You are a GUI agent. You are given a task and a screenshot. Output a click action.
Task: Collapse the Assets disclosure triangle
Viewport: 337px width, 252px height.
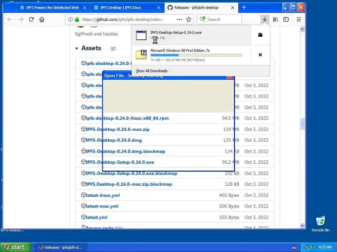point(77,49)
